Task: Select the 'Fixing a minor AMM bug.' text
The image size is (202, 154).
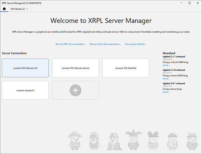Action: (175, 76)
